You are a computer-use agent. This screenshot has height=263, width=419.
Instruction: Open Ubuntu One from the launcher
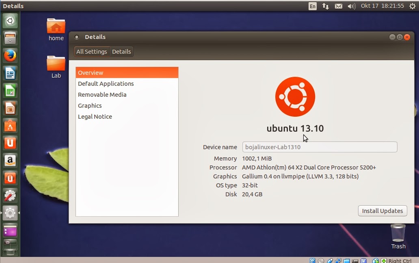coord(9,143)
